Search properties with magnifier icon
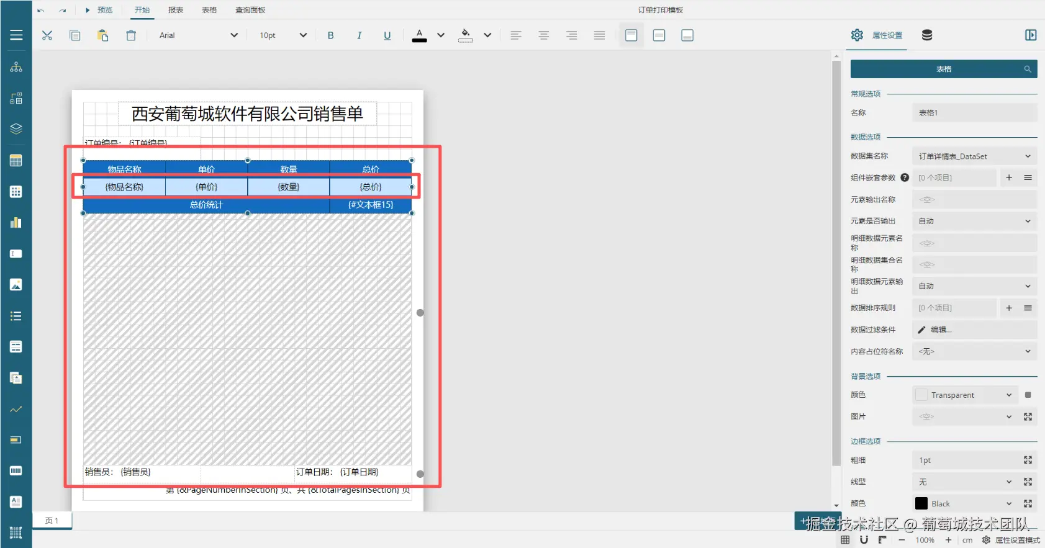Screen dimensions: 1045x548 point(1028,69)
